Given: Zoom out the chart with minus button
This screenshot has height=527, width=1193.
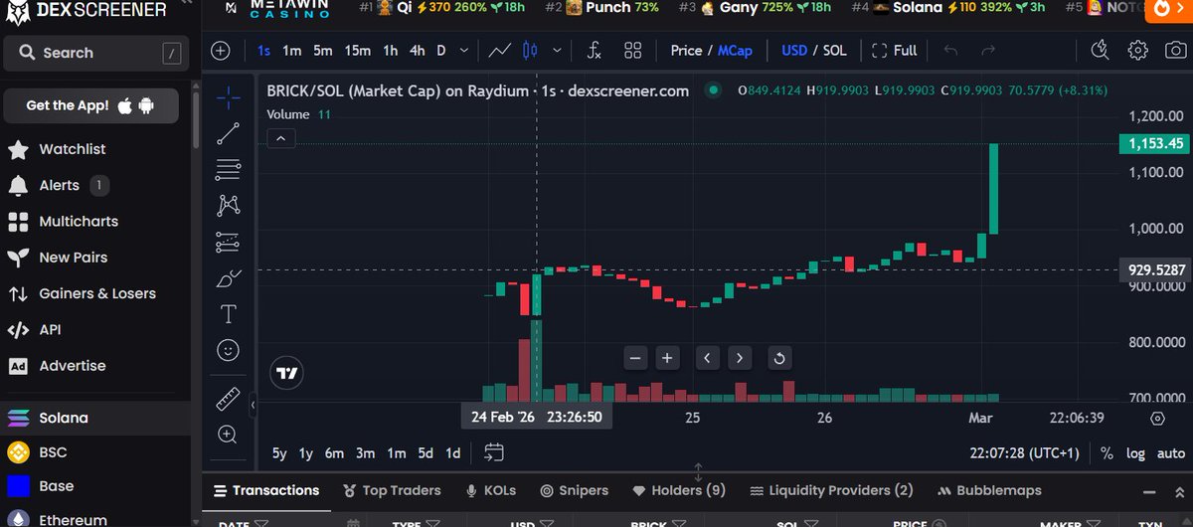Looking at the screenshot, I should coord(636,358).
